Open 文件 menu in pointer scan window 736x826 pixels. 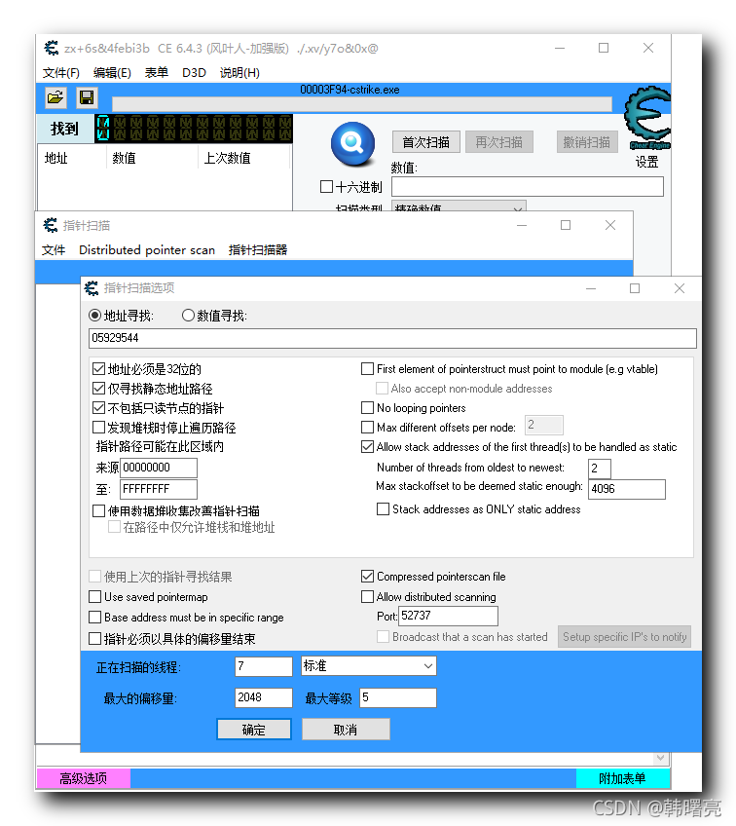[x=54, y=249]
